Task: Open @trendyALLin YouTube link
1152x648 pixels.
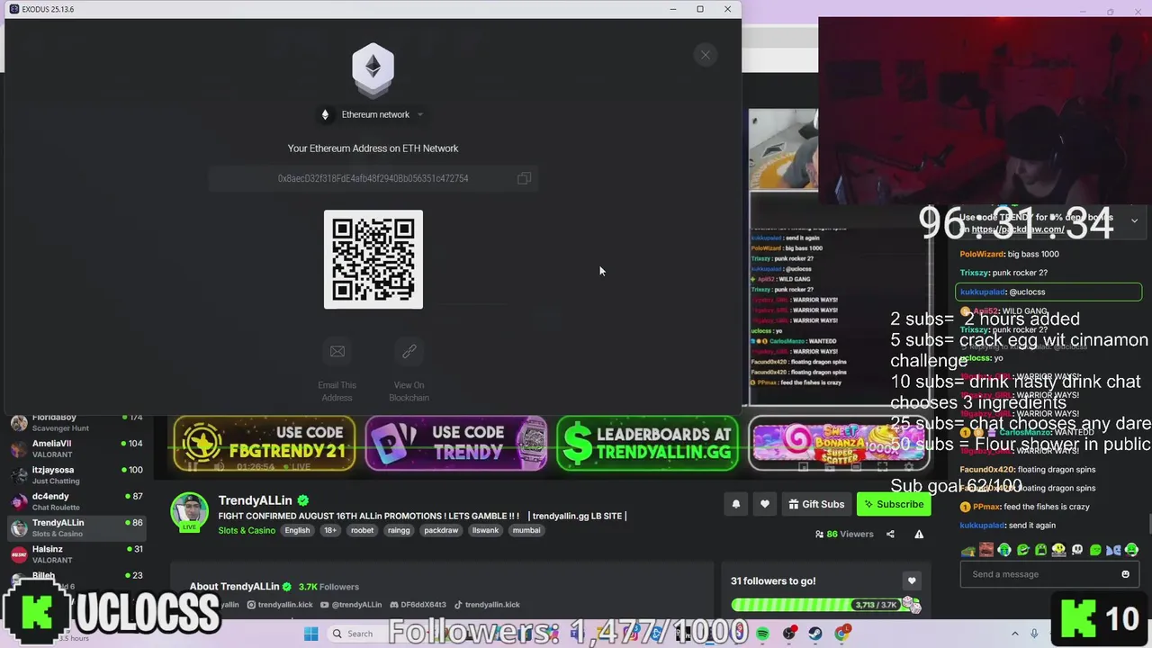Action: [x=351, y=605]
